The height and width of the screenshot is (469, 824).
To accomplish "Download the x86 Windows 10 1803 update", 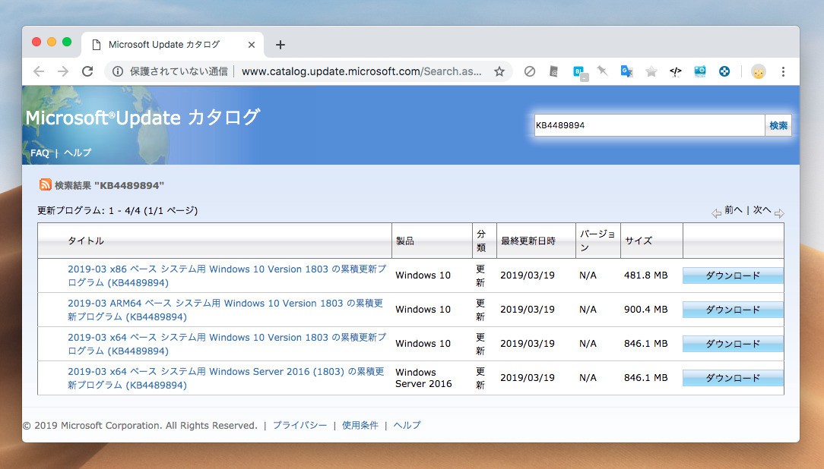I will pyautogui.click(x=732, y=275).
